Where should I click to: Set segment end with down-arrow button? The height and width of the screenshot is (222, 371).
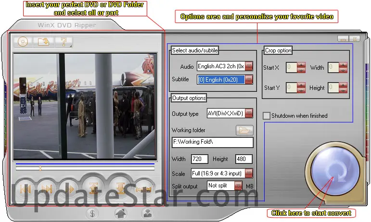click(x=120, y=188)
